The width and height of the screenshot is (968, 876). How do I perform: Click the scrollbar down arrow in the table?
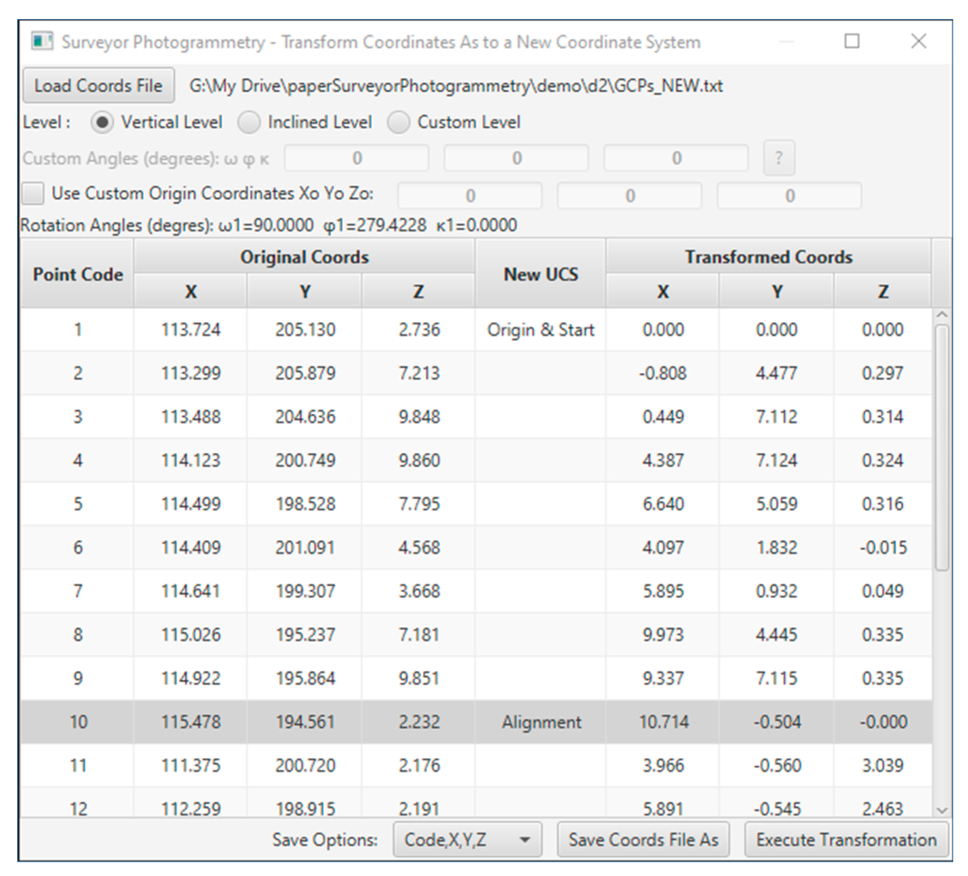(x=942, y=810)
